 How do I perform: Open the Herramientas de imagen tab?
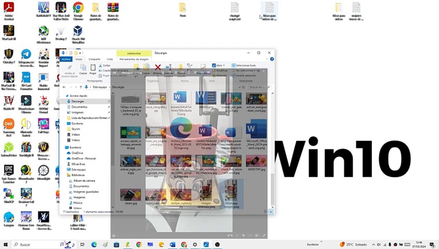134,59
